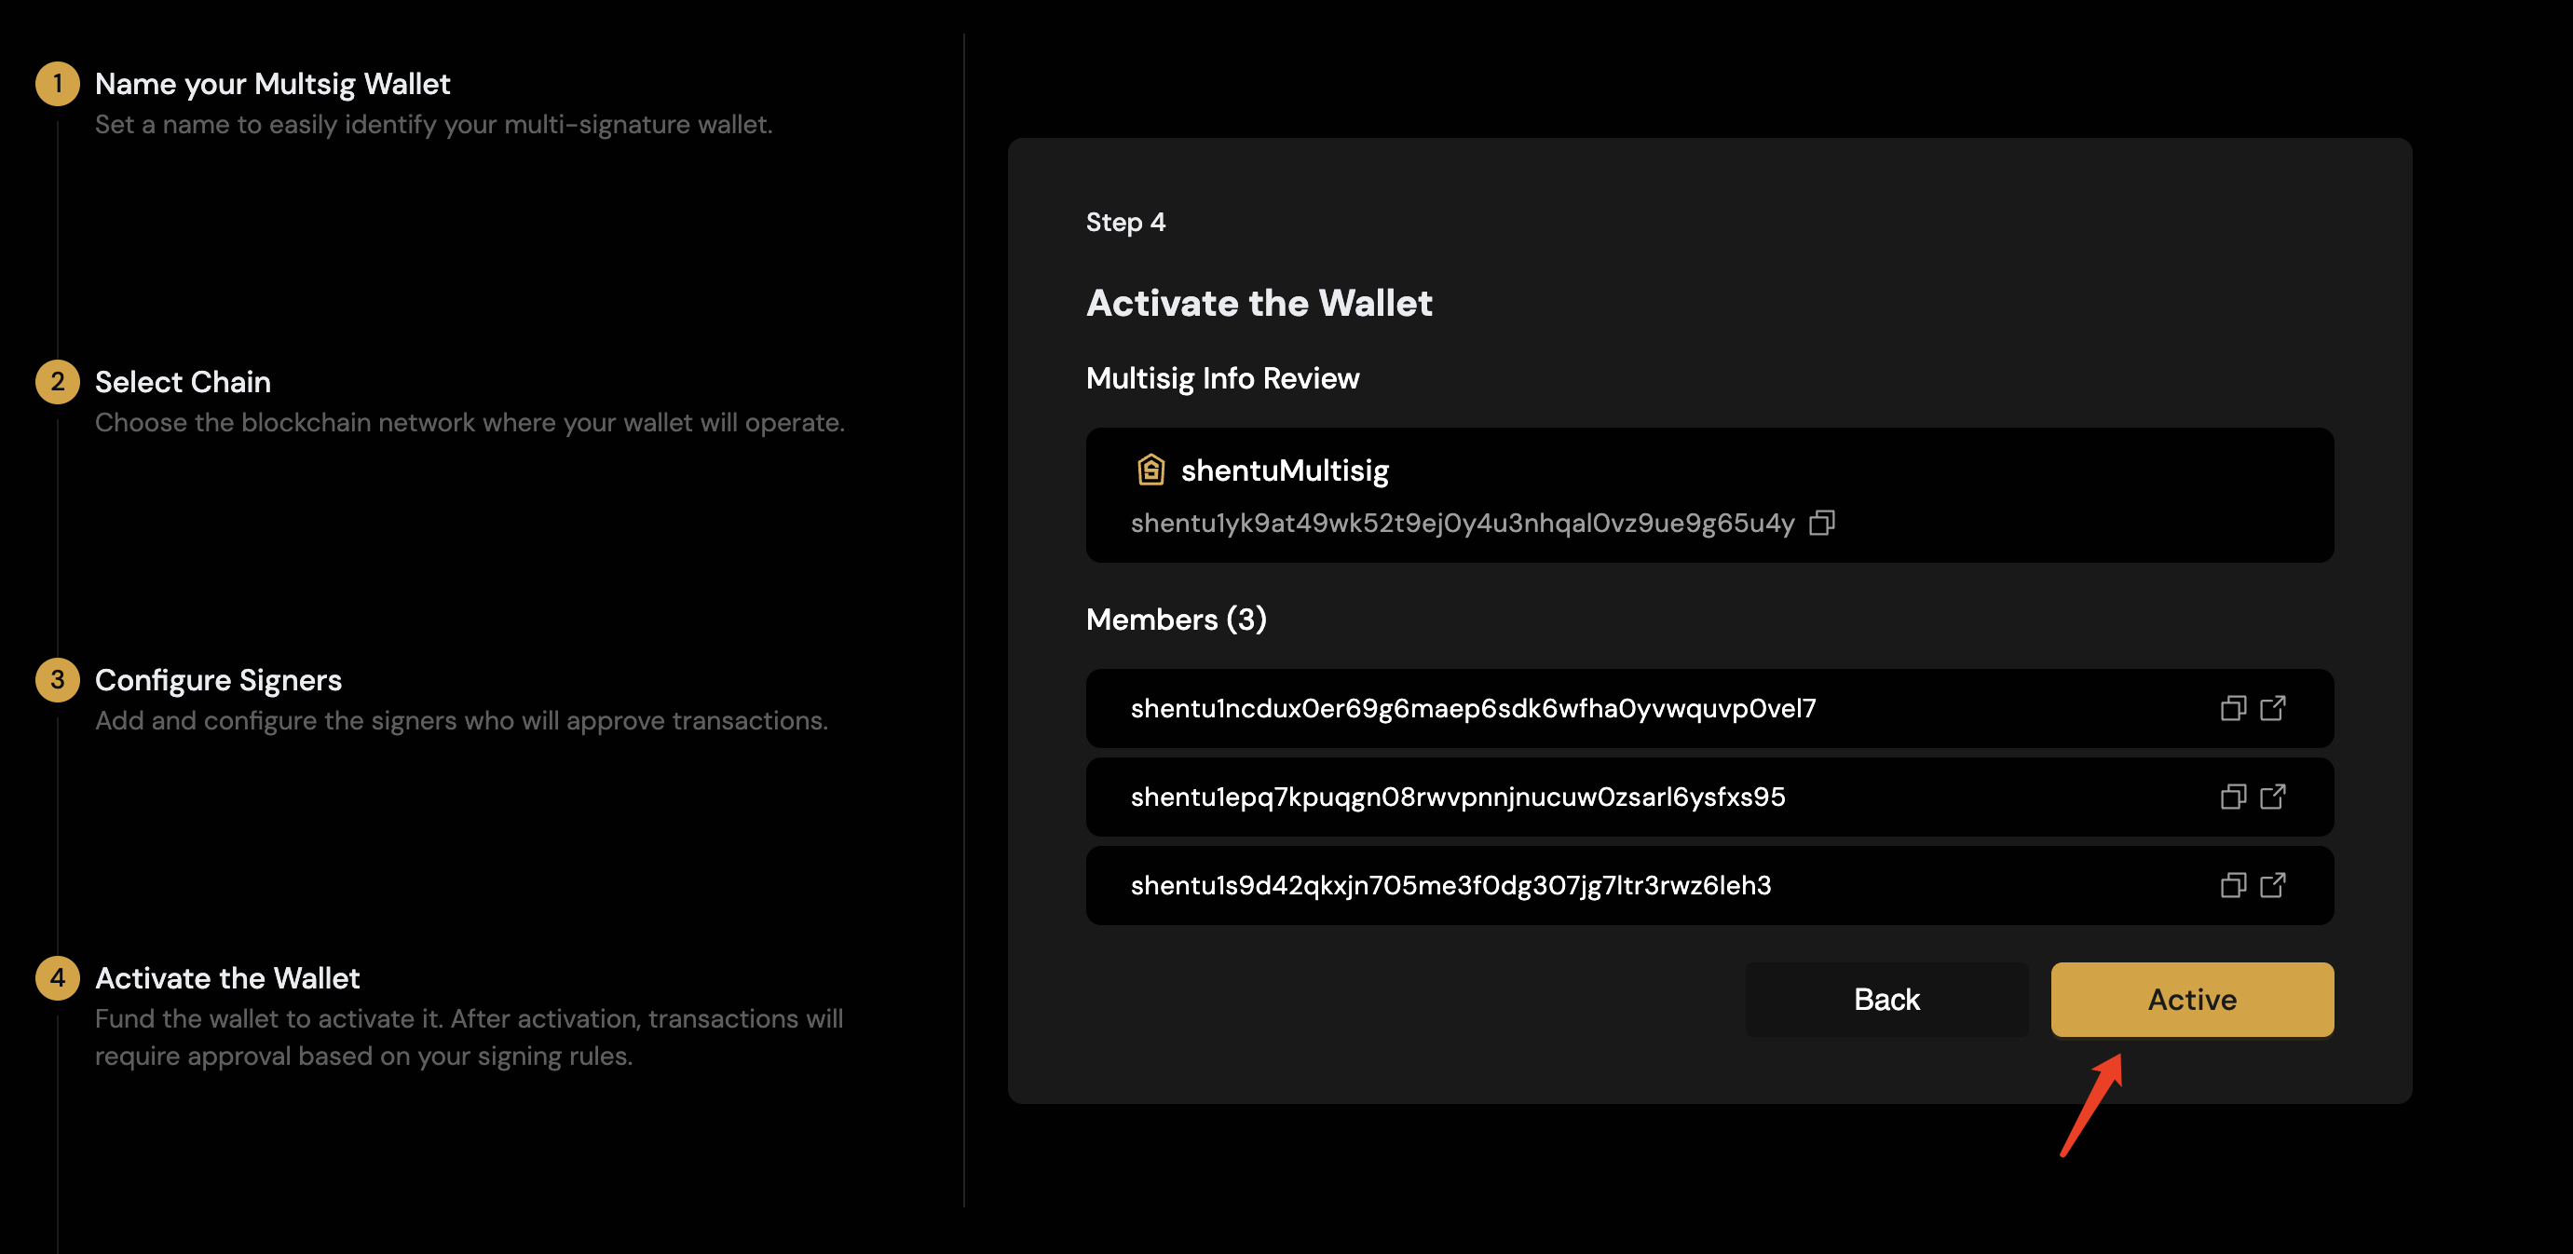The width and height of the screenshot is (2573, 1254).
Task: Open member address ending 6leh3 in explorer
Action: [x=2273, y=885]
